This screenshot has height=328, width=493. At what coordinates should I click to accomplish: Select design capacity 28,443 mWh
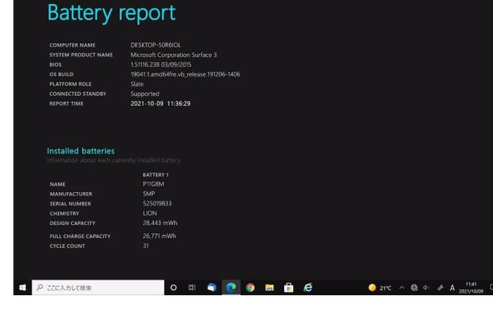(160, 223)
